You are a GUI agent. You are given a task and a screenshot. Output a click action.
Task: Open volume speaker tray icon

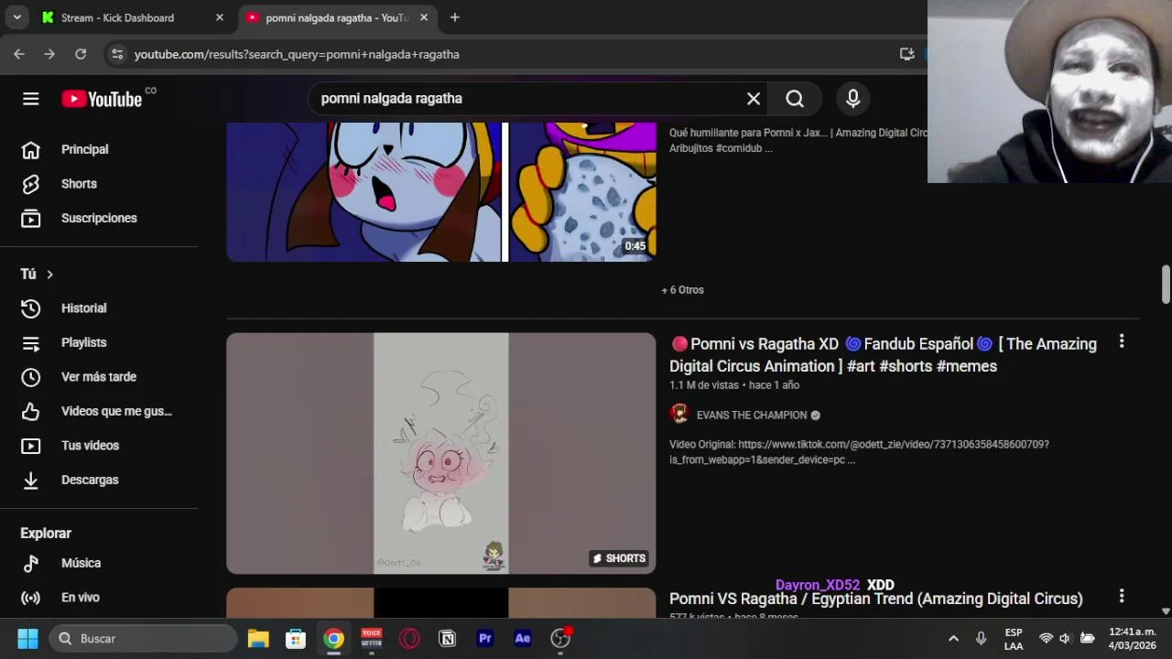[x=1066, y=638]
